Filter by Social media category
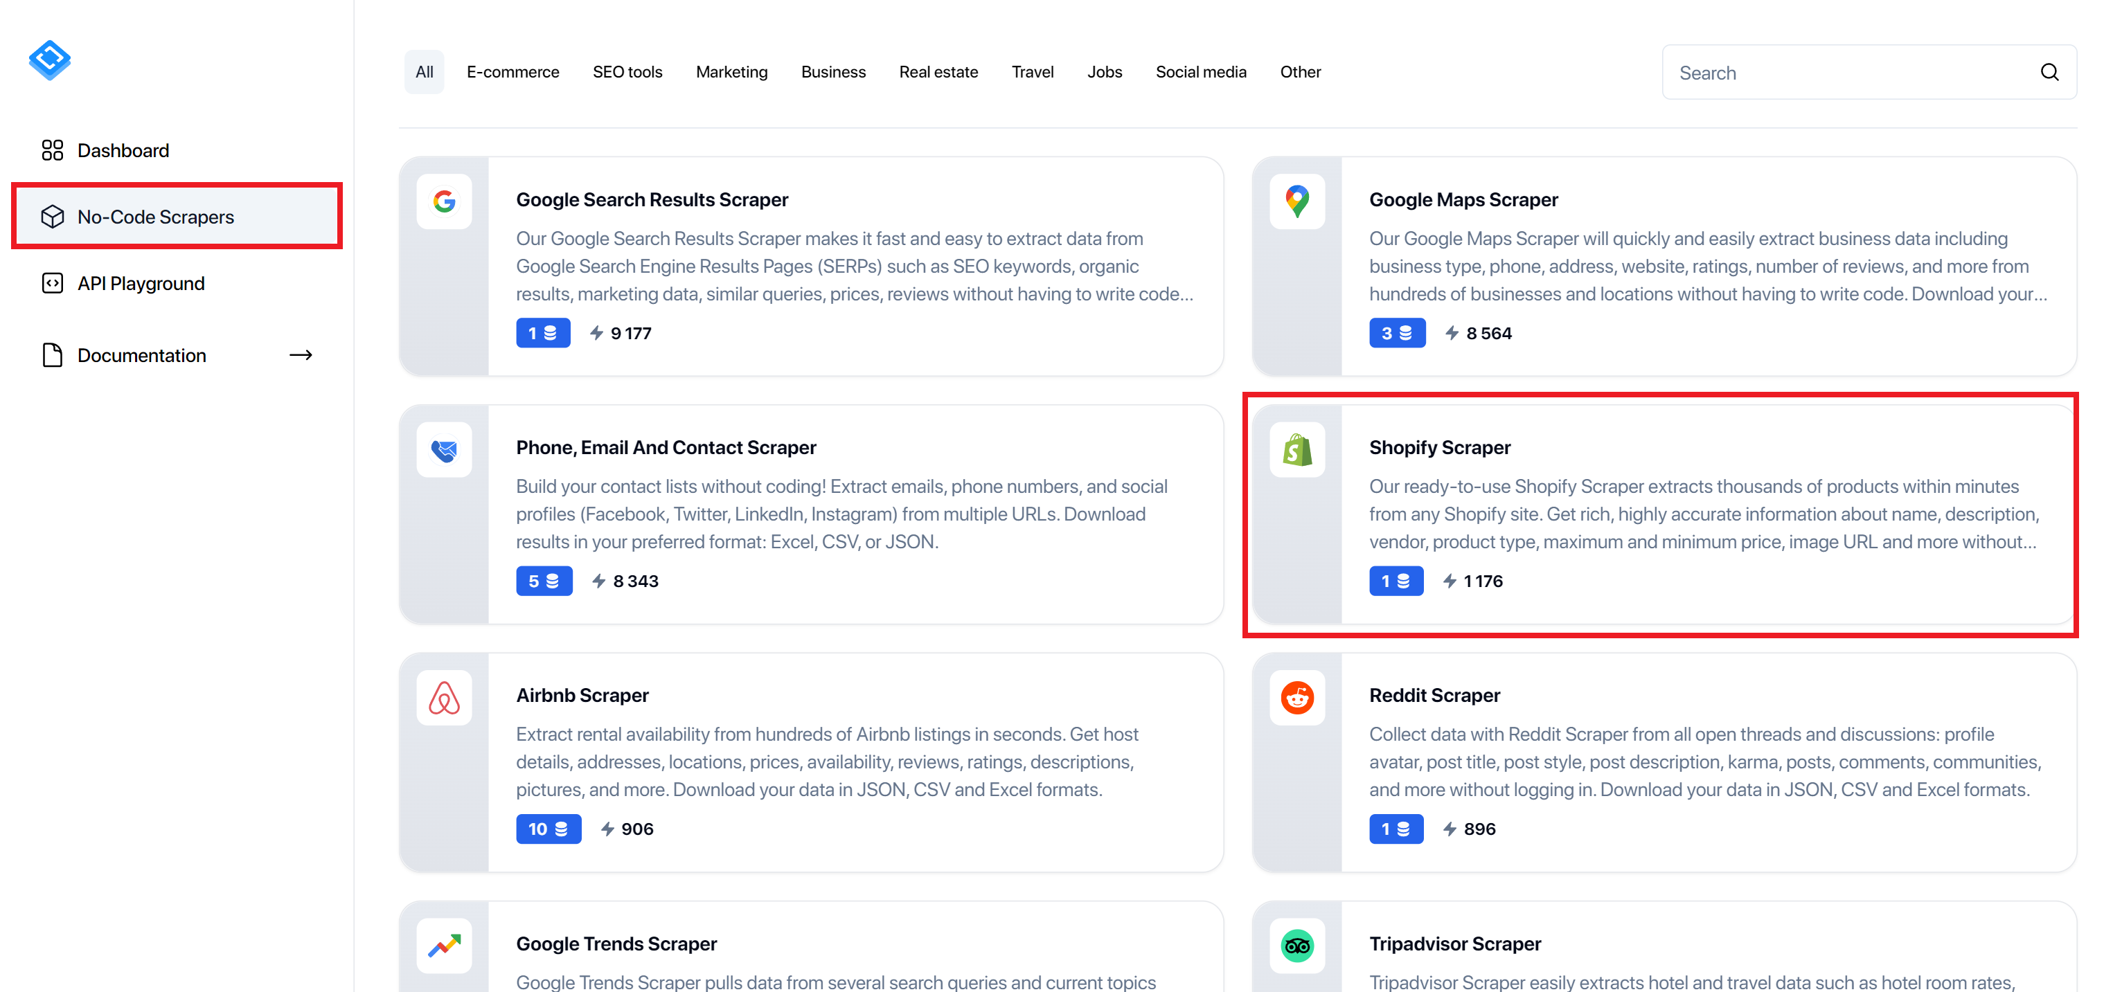This screenshot has width=2122, height=992. point(1201,71)
